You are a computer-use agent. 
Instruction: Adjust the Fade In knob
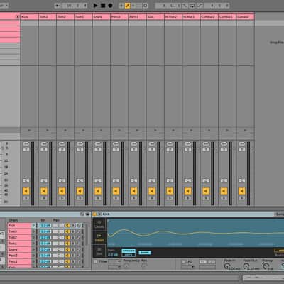tap(226, 266)
